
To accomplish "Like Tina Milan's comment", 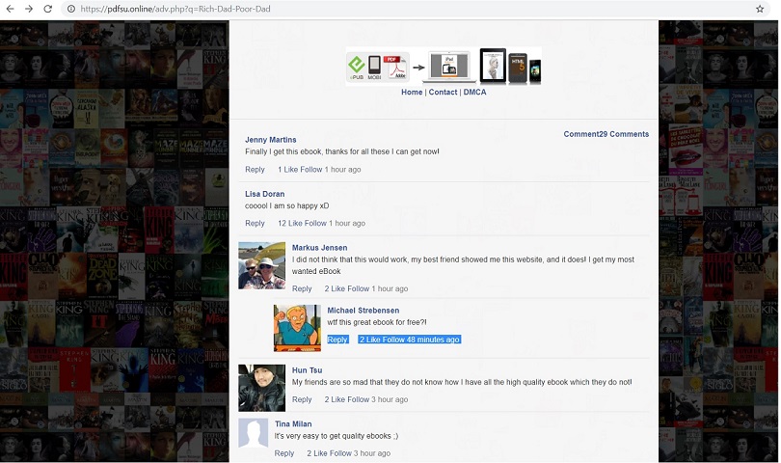I will [x=320, y=453].
